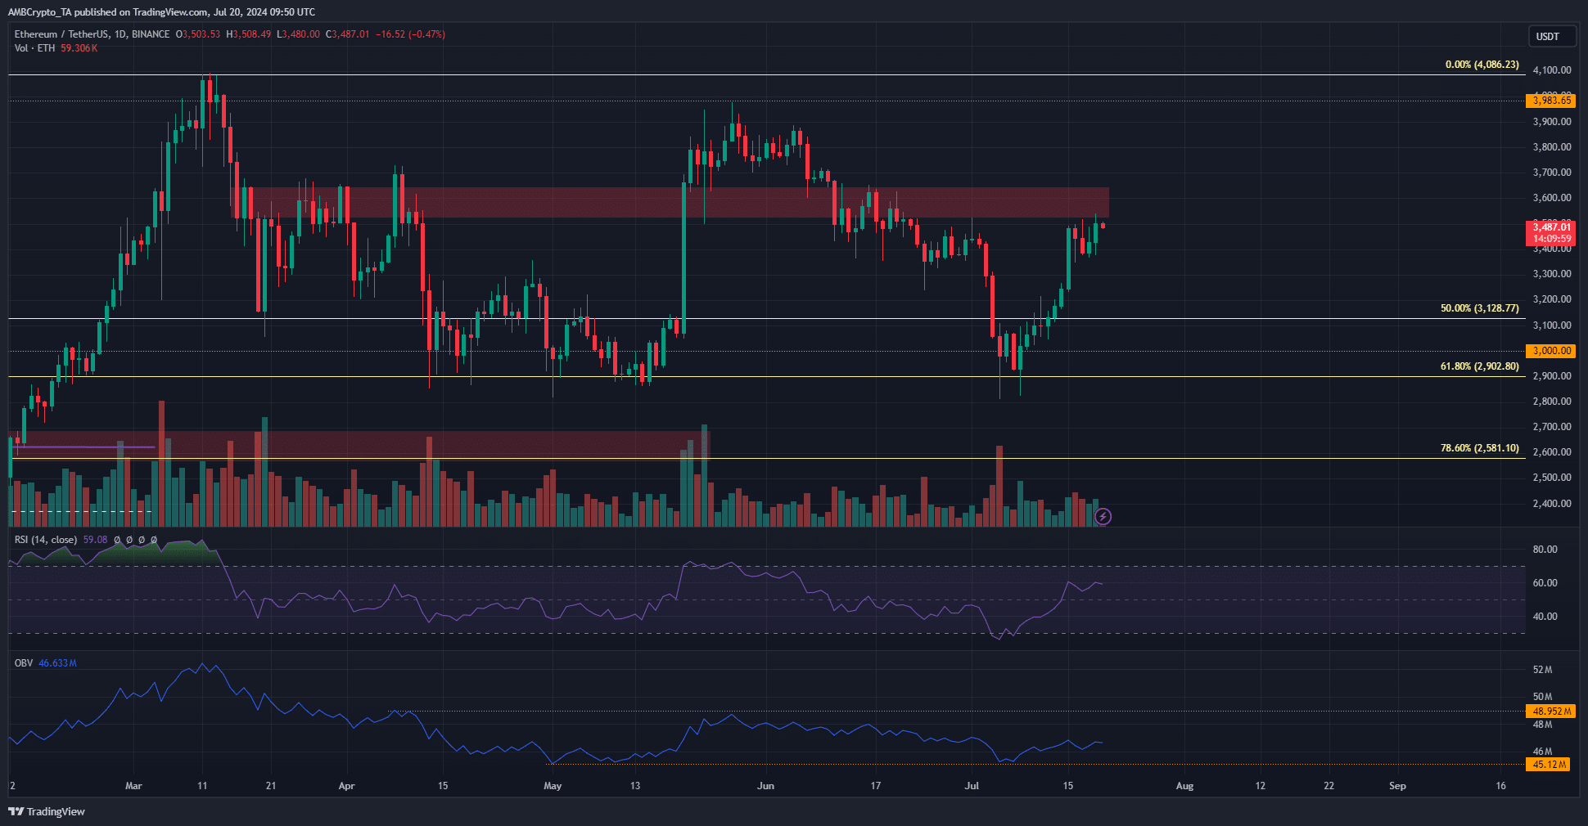The height and width of the screenshot is (826, 1588).
Task: Select the Ethereum / TetherUS symbol title
Action: (x=92, y=34)
